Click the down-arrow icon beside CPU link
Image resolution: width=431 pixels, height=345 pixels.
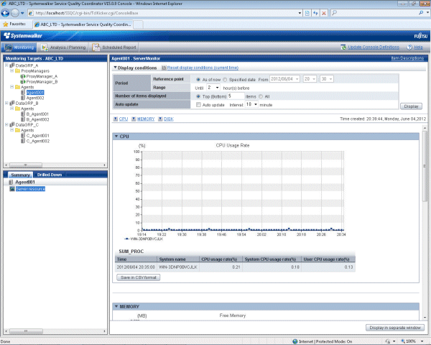[x=116, y=119]
